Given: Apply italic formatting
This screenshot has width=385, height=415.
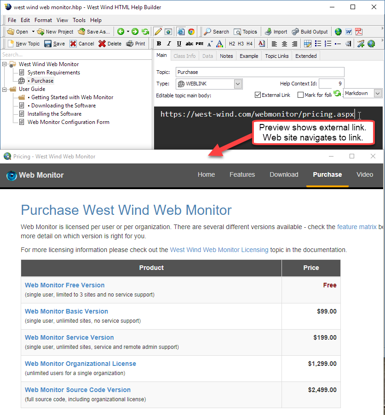Looking at the screenshot, I should tap(169, 44).
